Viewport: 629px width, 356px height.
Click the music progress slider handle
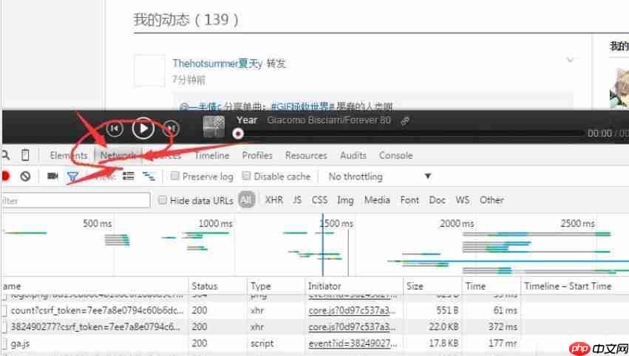pyautogui.click(x=238, y=134)
